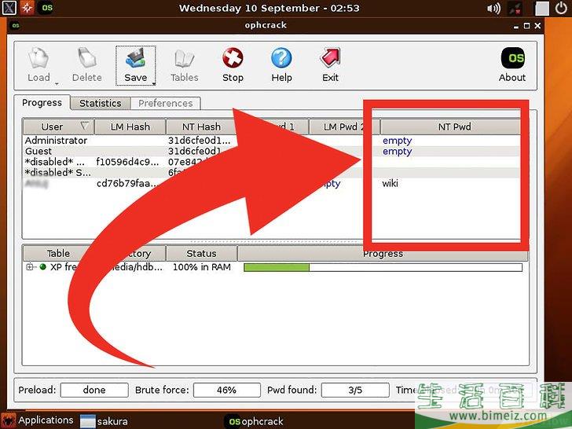Click the power icon in top bar
Viewport: 572px width, 429px height.
tap(561, 8)
